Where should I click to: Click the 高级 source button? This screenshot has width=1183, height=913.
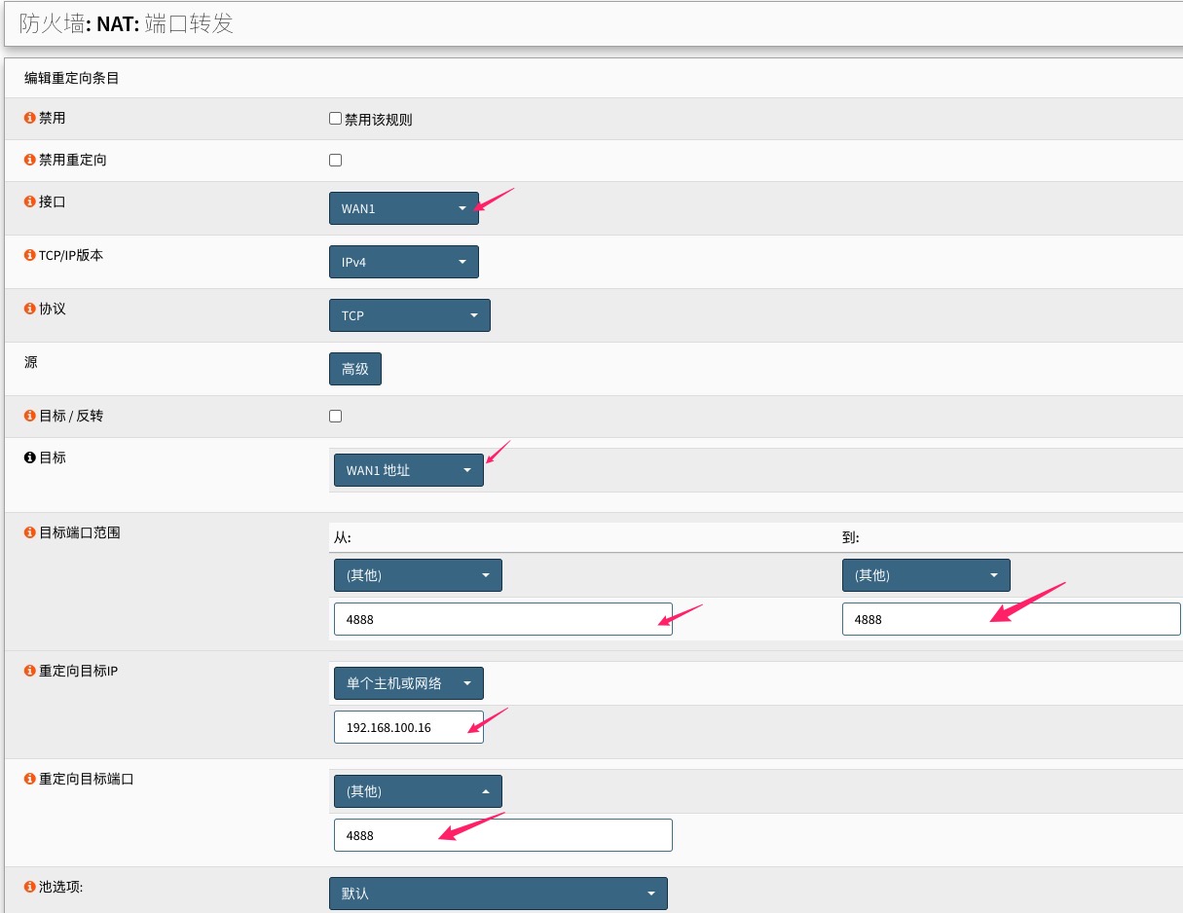point(355,369)
